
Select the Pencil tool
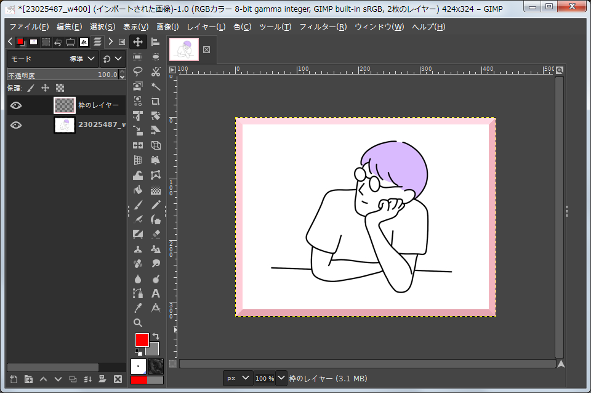point(155,205)
